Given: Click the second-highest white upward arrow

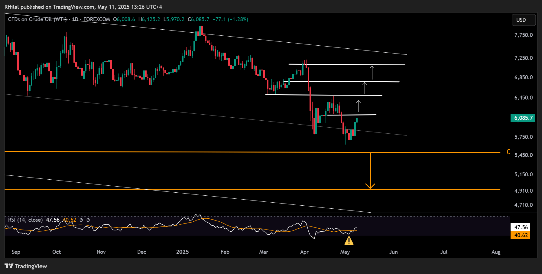Looking at the screenshot, I should tap(365, 88).
